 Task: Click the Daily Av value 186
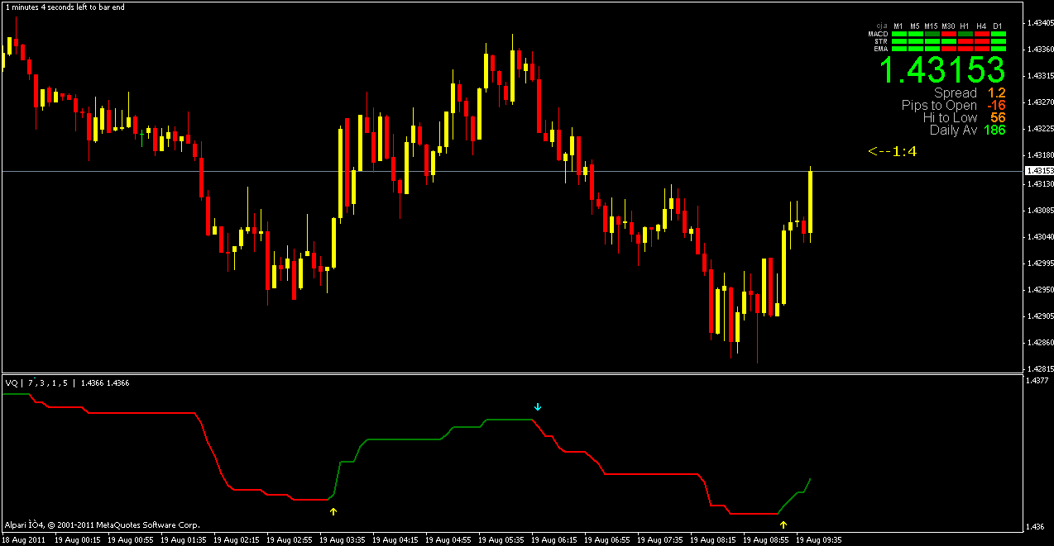pyautogui.click(x=995, y=131)
